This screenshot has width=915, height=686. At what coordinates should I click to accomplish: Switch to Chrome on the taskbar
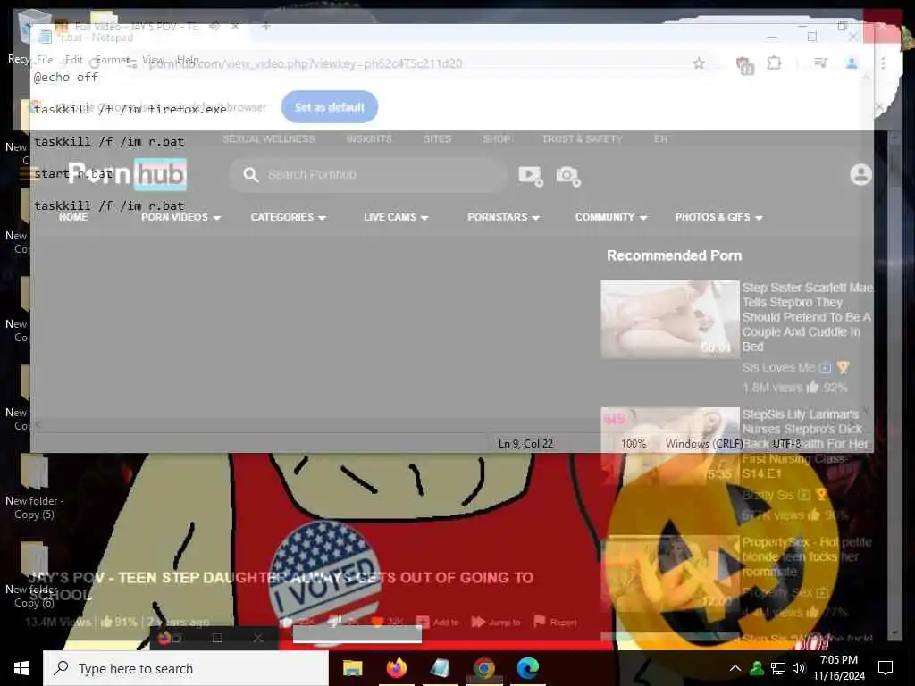click(483, 668)
